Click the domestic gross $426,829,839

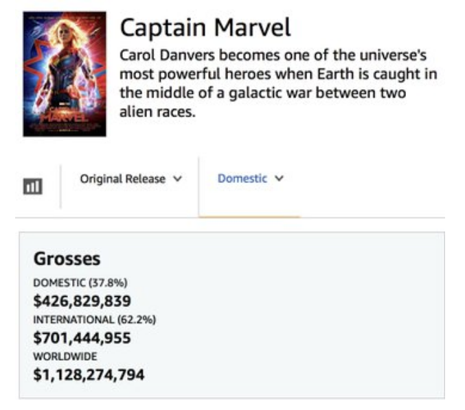82,301
